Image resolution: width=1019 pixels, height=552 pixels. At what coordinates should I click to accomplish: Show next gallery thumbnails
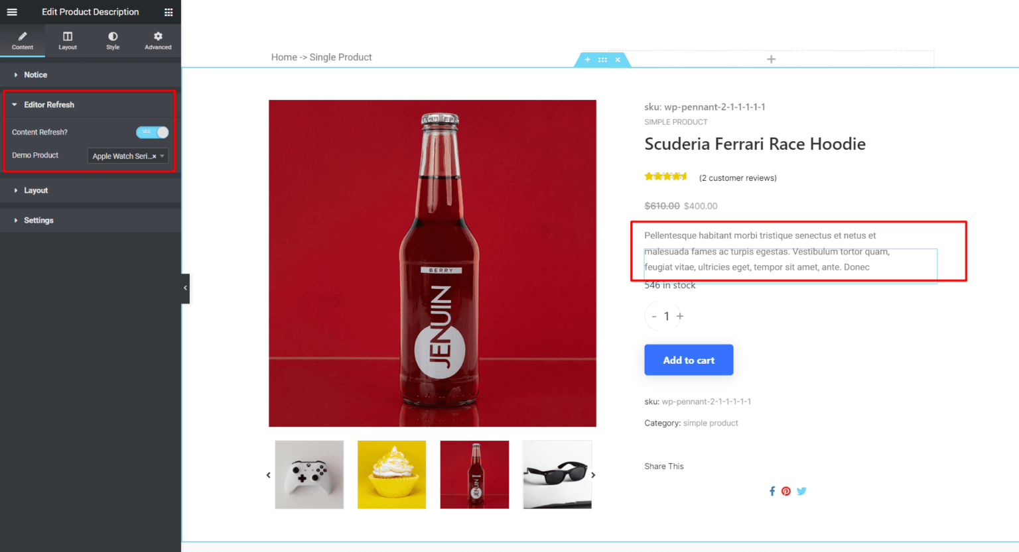point(593,475)
